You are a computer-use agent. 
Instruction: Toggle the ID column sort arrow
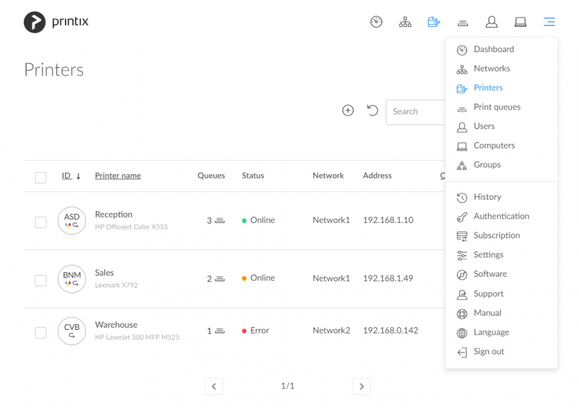82,176
